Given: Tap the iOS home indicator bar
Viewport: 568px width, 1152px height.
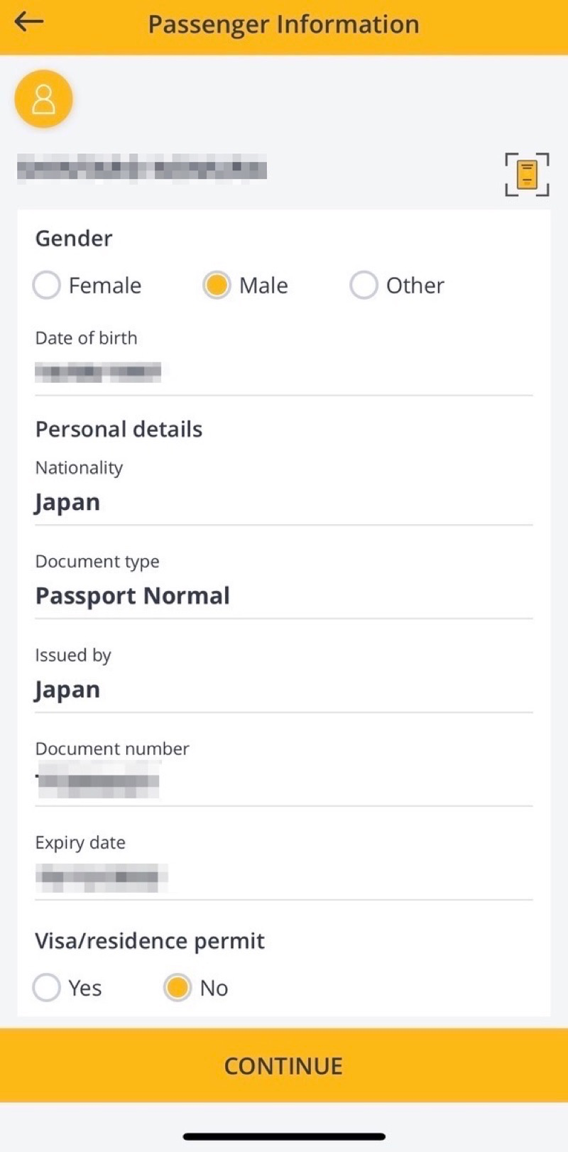Looking at the screenshot, I should (284, 1136).
